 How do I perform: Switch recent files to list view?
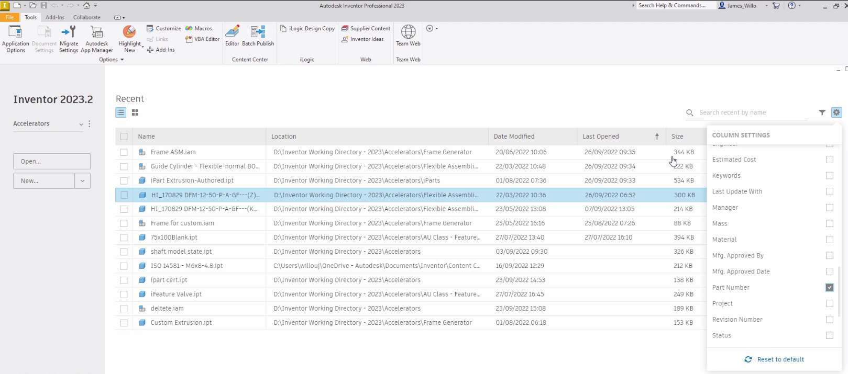coord(121,112)
